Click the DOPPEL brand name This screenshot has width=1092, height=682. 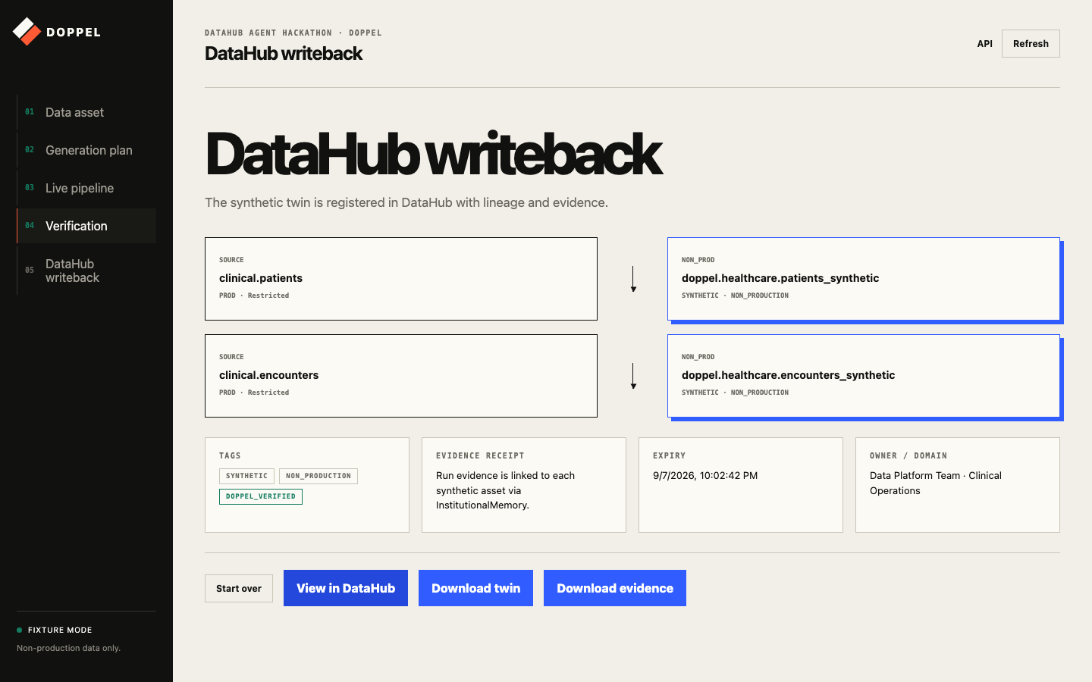click(x=74, y=33)
